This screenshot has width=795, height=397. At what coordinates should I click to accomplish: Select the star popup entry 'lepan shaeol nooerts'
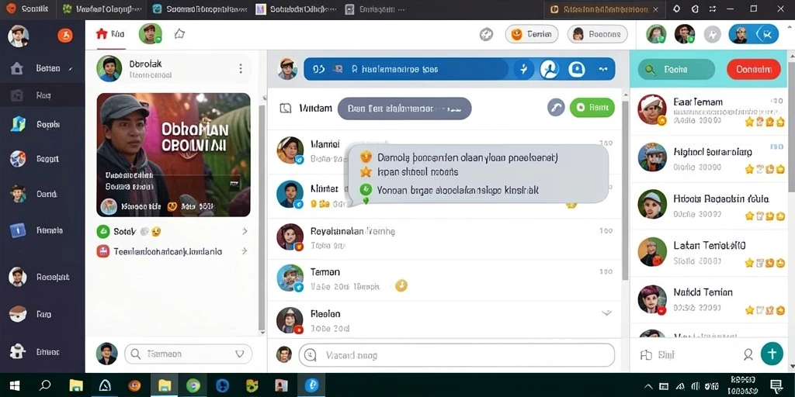click(408, 172)
